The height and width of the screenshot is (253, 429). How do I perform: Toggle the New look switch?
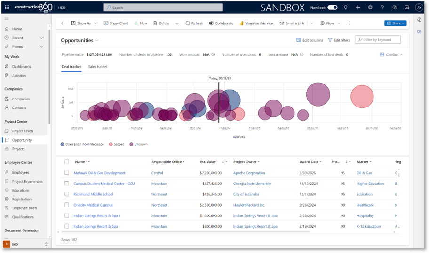tap(333, 8)
